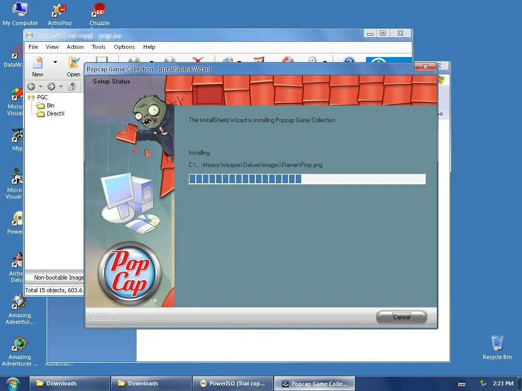Open the View menu in PowerISO
Image resolution: width=522 pixels, height=391 pixels.
(52, 47)
